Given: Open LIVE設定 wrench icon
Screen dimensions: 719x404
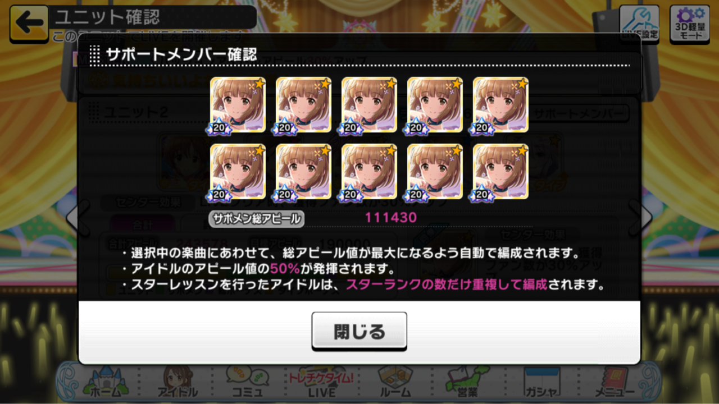Looking at the screenshot, I should [639, 23].
